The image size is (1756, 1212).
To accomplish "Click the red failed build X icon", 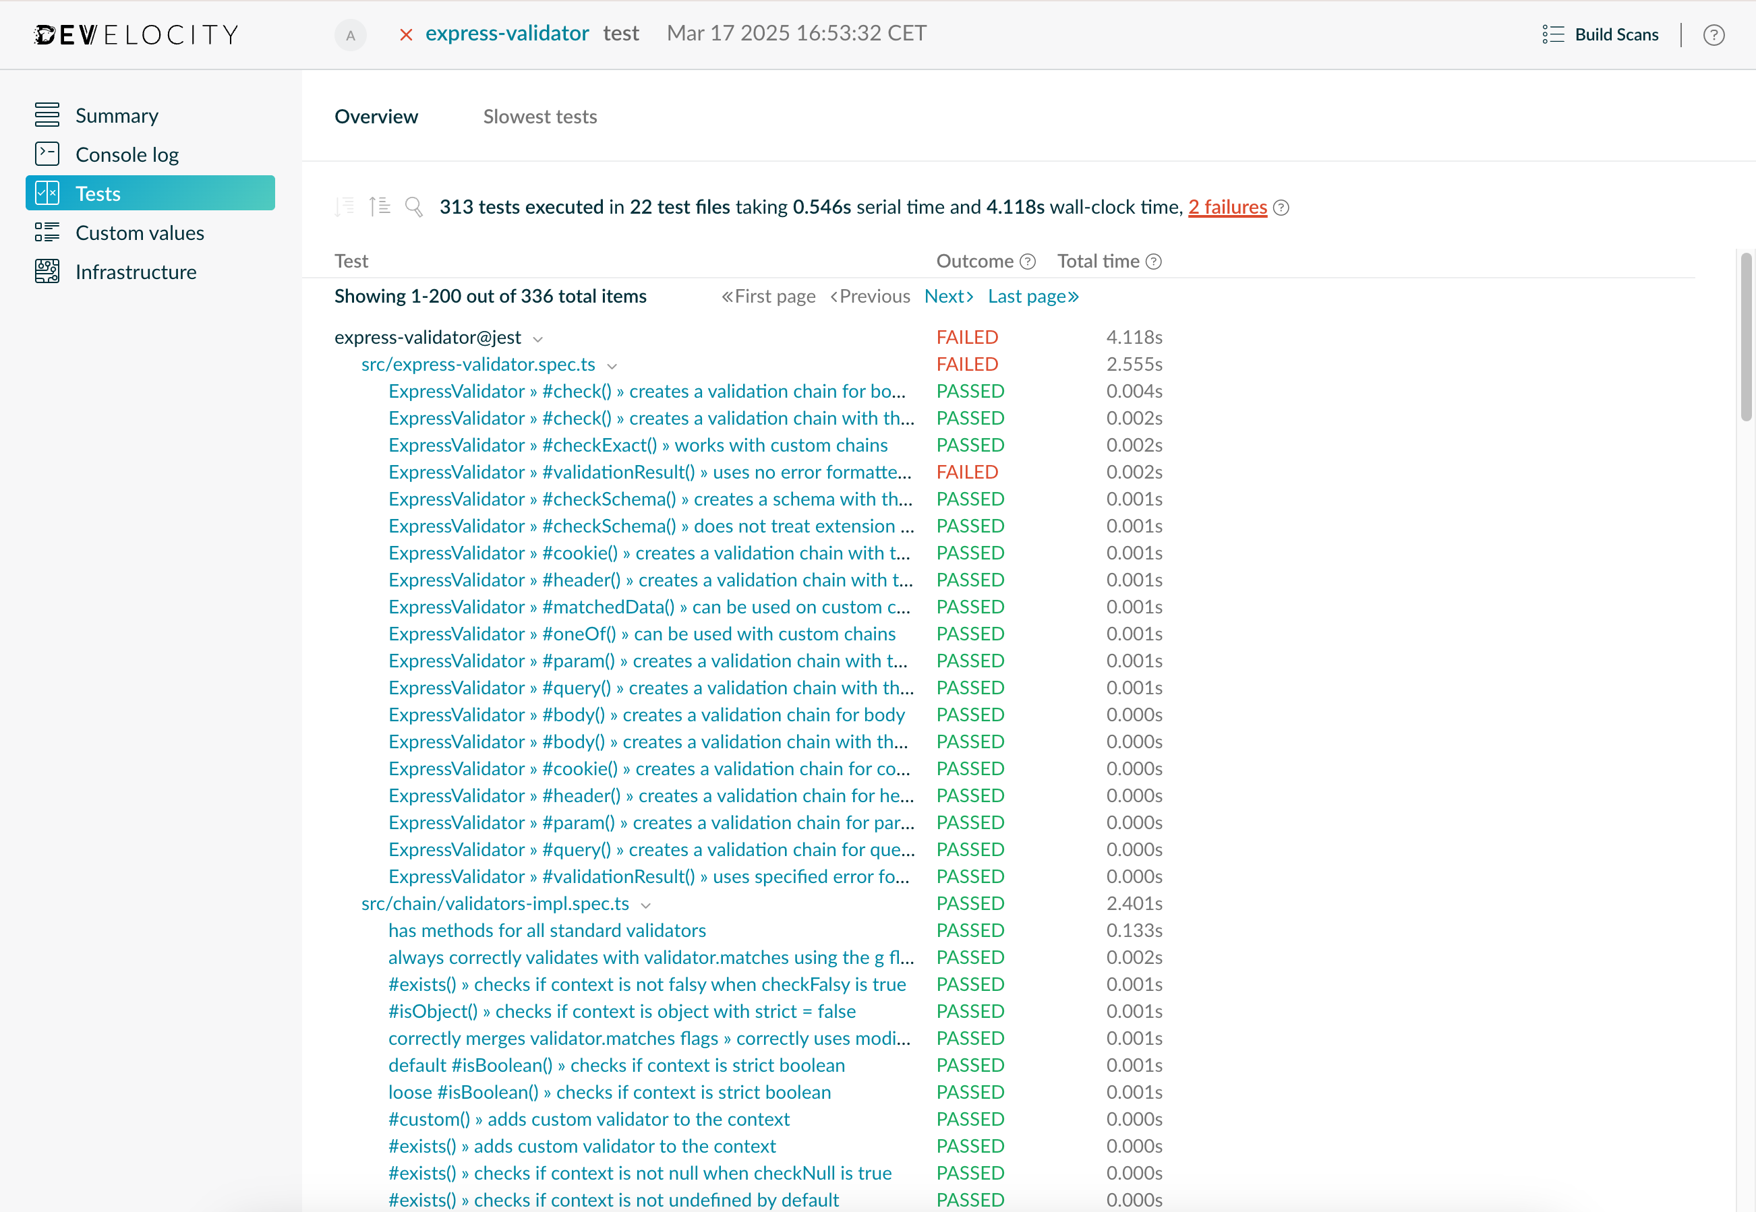I will (405, 35).
